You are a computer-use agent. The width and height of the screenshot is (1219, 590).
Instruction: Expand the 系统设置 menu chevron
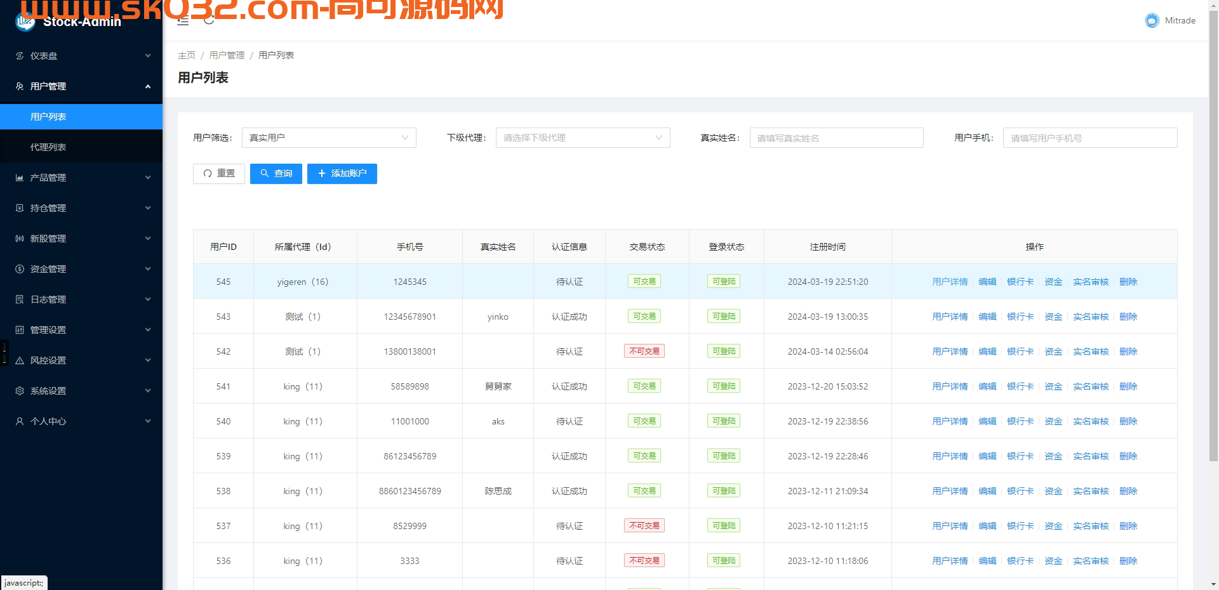click(148, 391)
